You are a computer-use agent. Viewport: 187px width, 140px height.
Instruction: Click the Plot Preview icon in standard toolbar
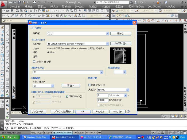(22, 11)
